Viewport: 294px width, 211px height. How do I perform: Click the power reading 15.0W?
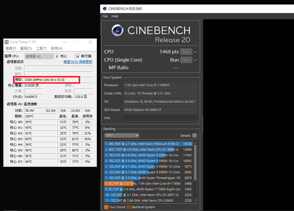coord(75,111)
